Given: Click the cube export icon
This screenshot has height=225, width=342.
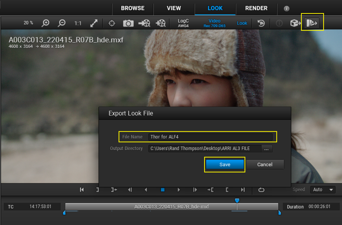Looking at the screenshot, I should (296, 23).
